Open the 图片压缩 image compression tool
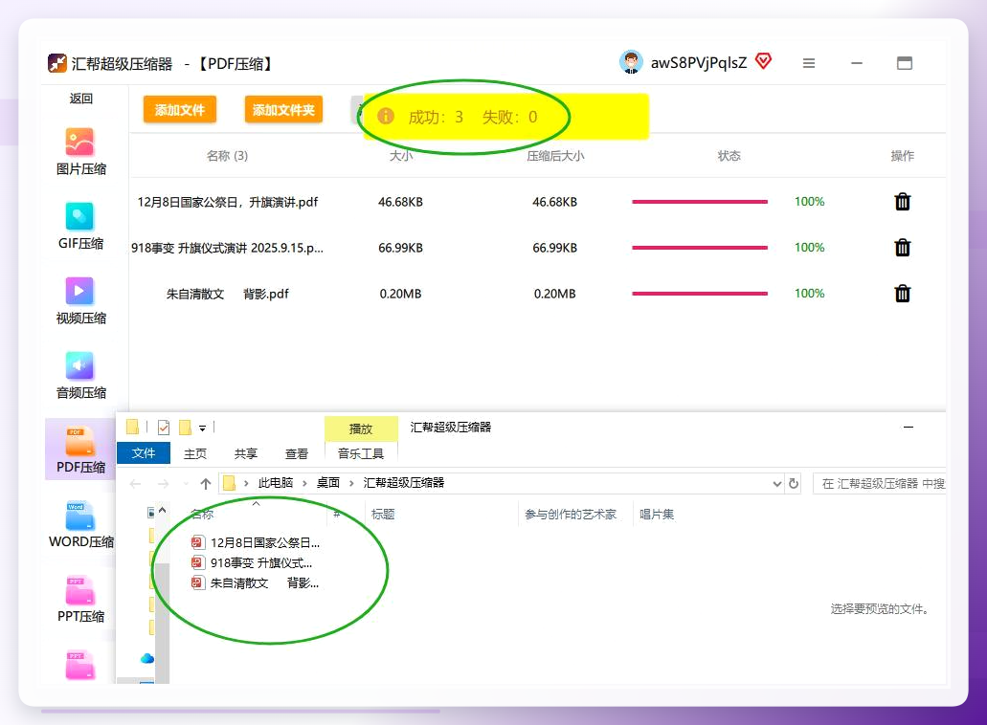 tap(80, 151)
